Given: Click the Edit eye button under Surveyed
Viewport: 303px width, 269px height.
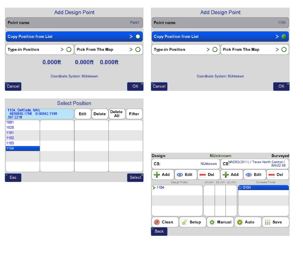Looking at the screenshot, I should (255, 175).
